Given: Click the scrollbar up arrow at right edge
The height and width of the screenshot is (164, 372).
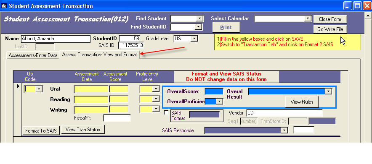Looking at the screenshot, I should [x=368, y=16].
